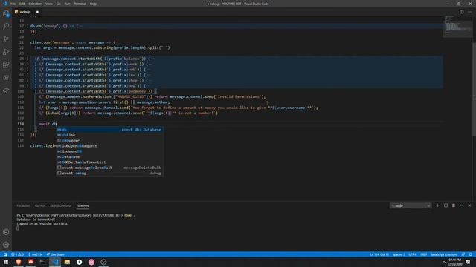476x267 pixels.
Task: Switch to the Debug Console tab
Action: [61, 206]
